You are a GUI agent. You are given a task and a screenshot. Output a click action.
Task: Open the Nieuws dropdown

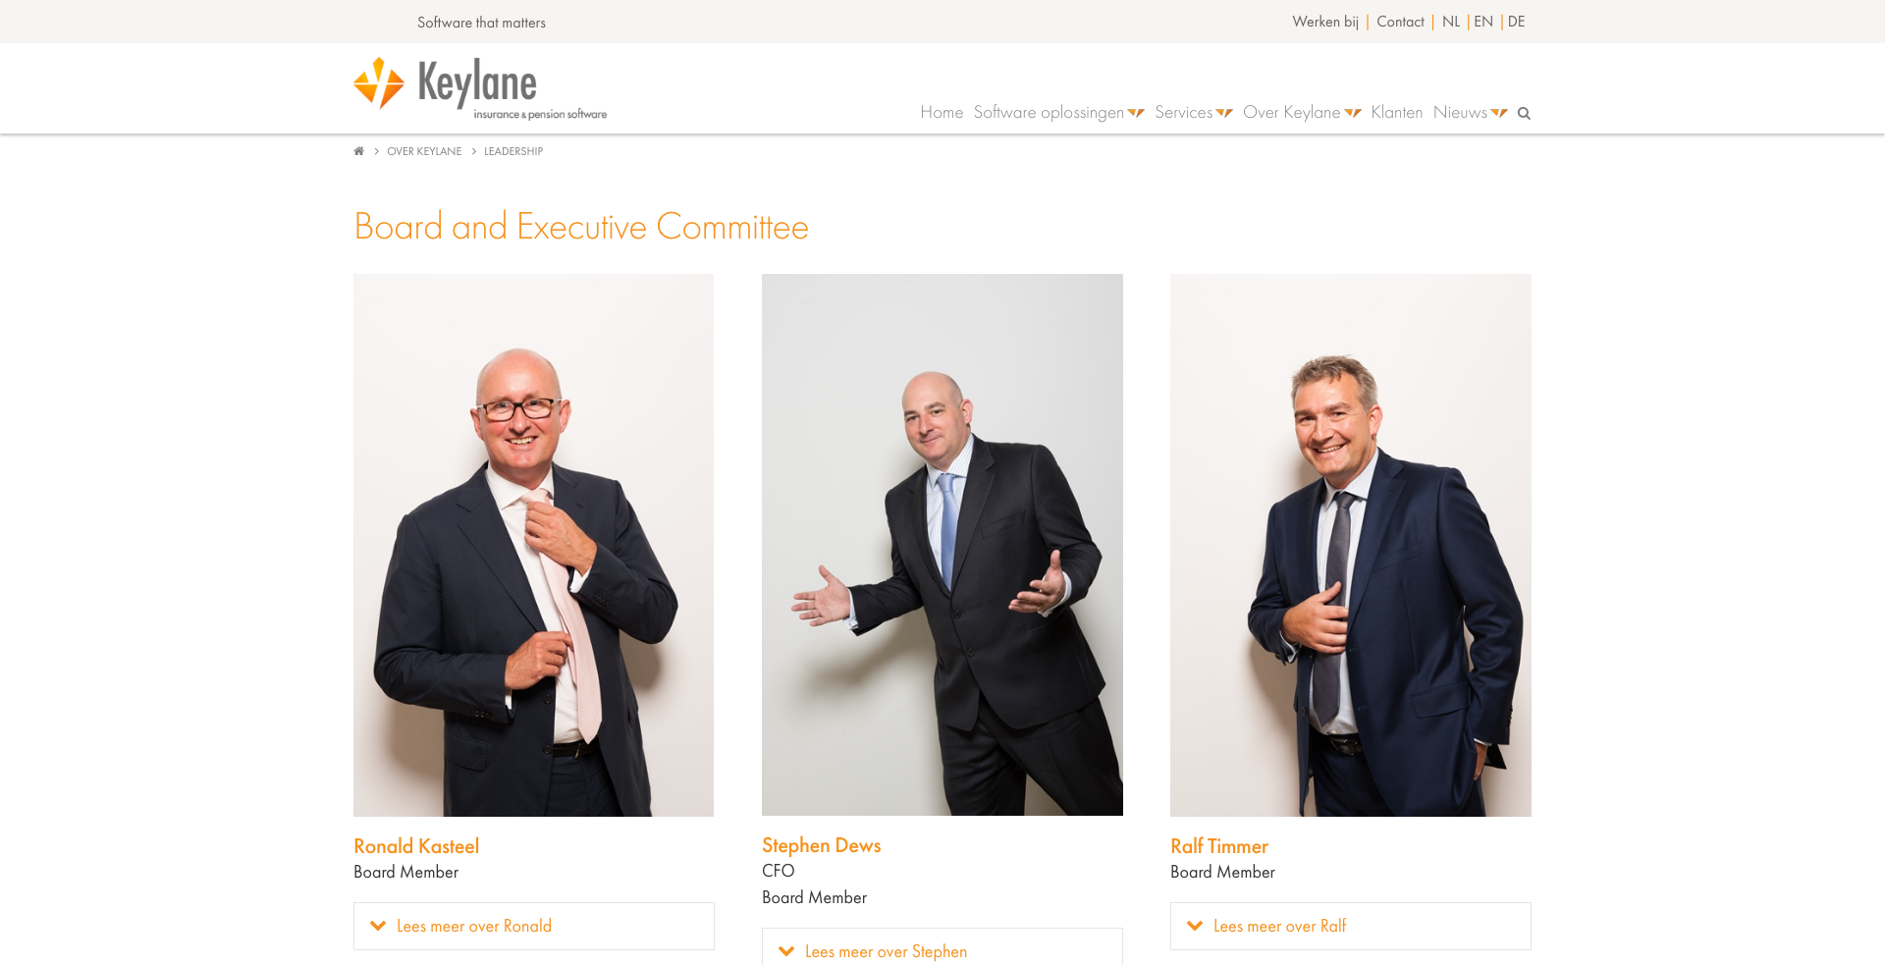point(1470,113)
